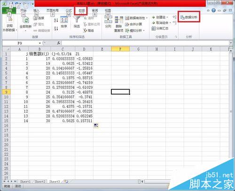Open the 数据有效性 dropdown arrow

coord(147,18)
